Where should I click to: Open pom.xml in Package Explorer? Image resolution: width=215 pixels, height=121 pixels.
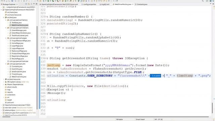coord(9,103)
